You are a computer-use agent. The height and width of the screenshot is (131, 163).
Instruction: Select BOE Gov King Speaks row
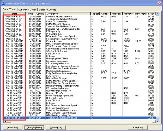pos(80,108)
